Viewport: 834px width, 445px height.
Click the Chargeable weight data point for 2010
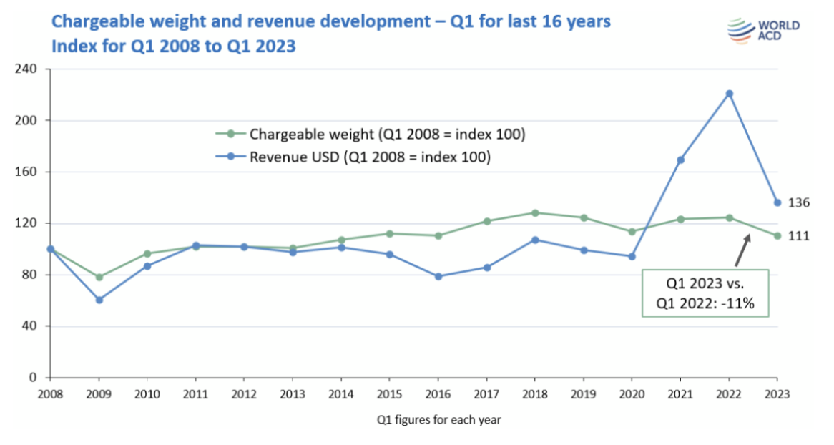click(147, 254)
